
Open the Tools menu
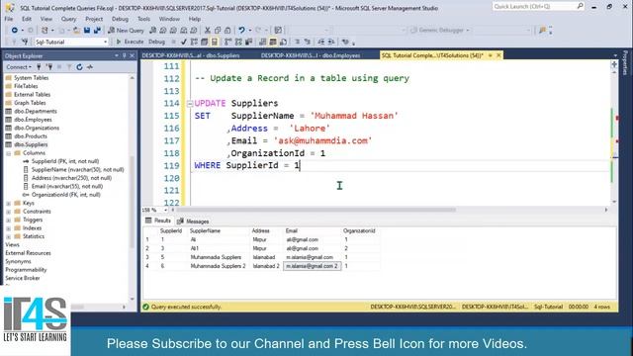point(143,19)
